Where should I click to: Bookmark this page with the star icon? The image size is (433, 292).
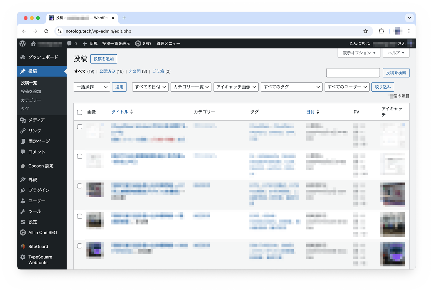(x=366, y=31)
